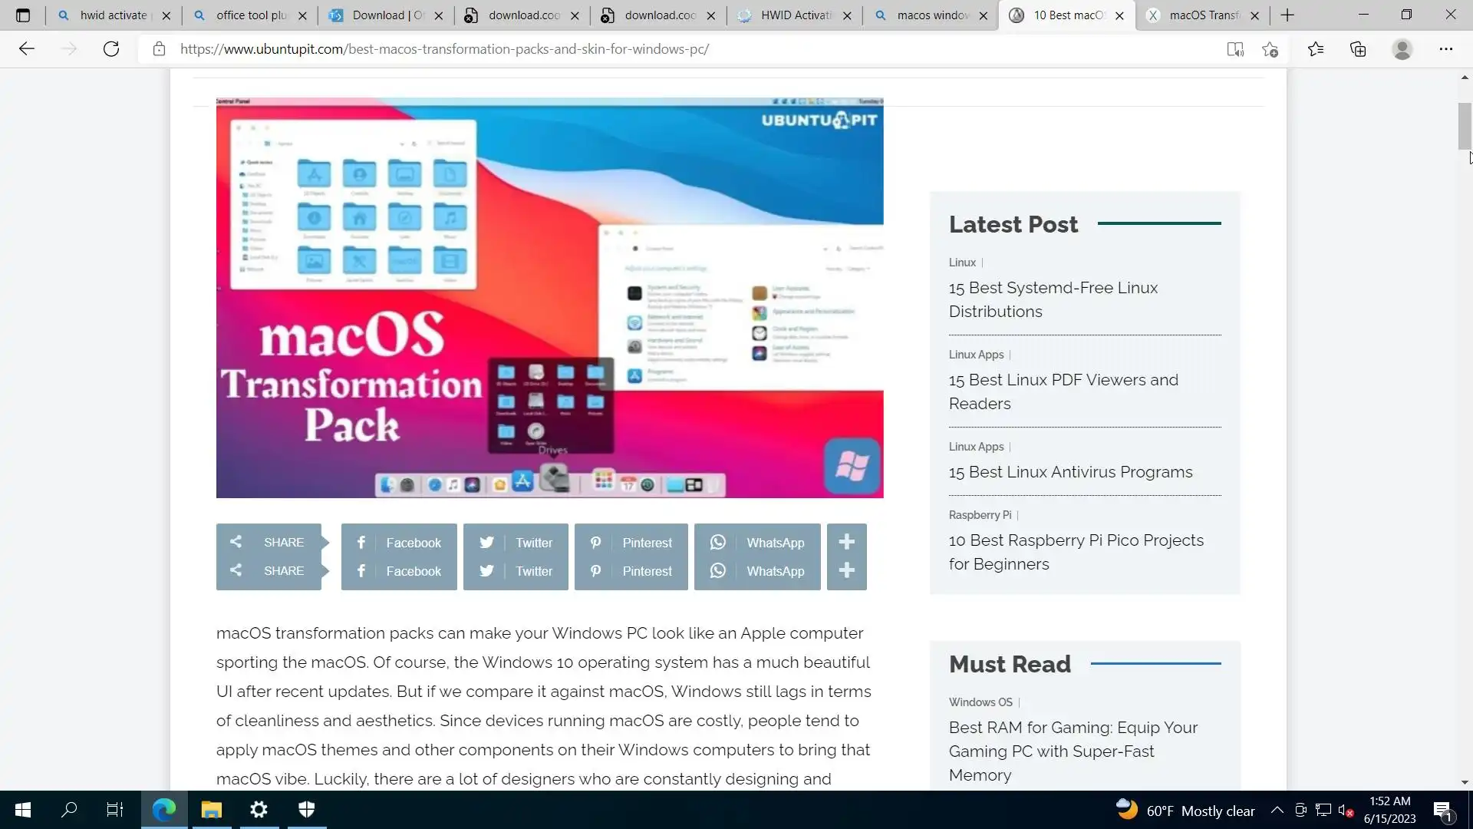Open a new browser tab

(1287, 15)
